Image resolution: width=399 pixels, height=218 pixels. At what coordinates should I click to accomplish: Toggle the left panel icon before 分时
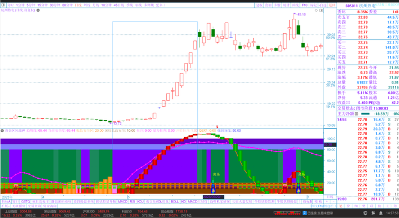tap(3, 5)
